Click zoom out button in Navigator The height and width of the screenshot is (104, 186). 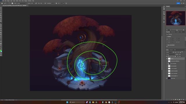(171, 30)
